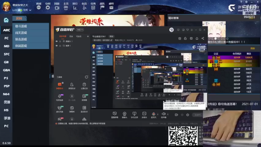Select the first scene tab in streaming app

63,36
